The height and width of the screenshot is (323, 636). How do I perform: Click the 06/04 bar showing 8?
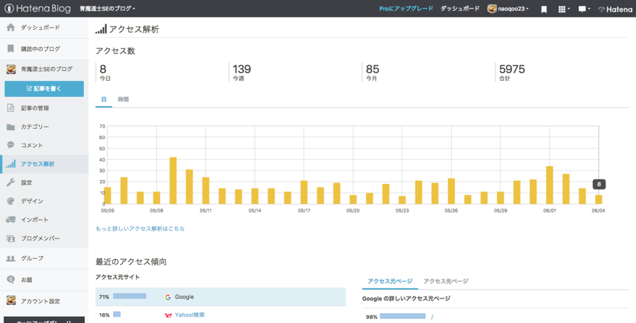tap(599, 199)
